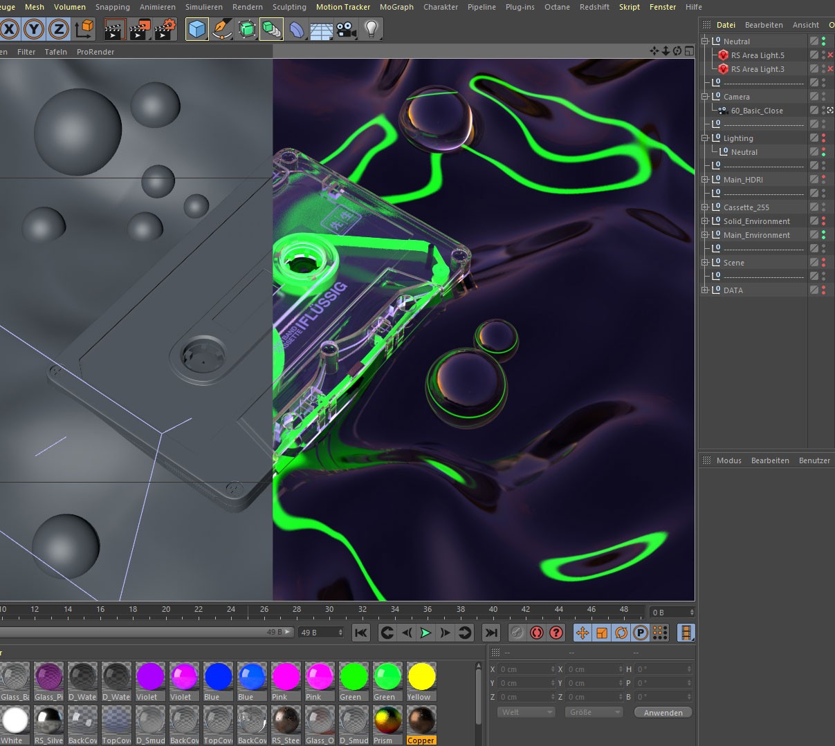Select the Spline Pen tool
The width and height of the screenshot is (835, 746).
pyautogui.click(x=222, y=30)
